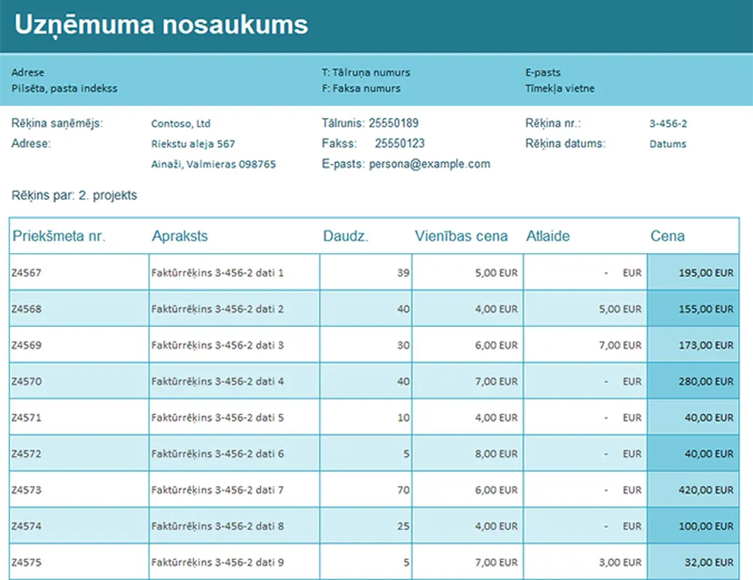
Task: Click the Datums invoice date field
Action: pyautogui.click(x=667, y=144)
